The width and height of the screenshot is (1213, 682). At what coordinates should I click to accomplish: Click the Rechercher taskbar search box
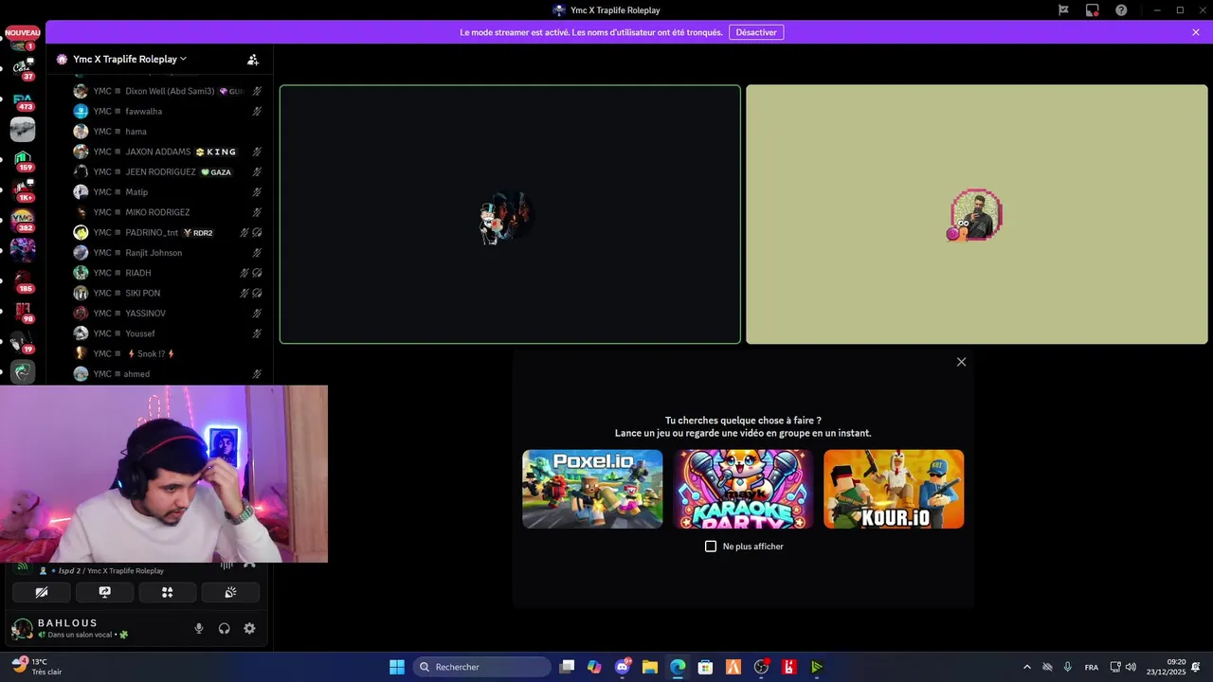click(481, 667)
